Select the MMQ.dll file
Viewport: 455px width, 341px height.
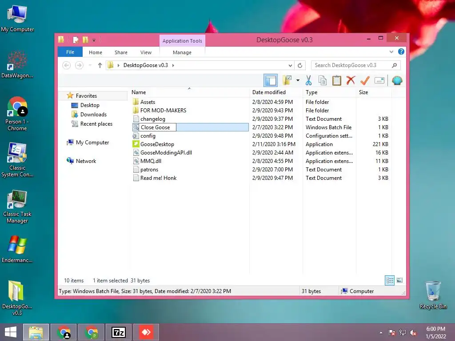[151, 161]
